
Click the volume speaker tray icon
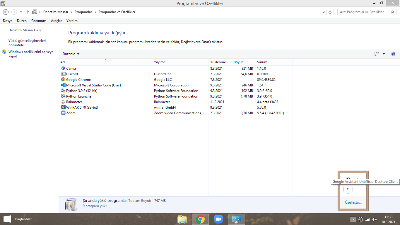[375, 219]
